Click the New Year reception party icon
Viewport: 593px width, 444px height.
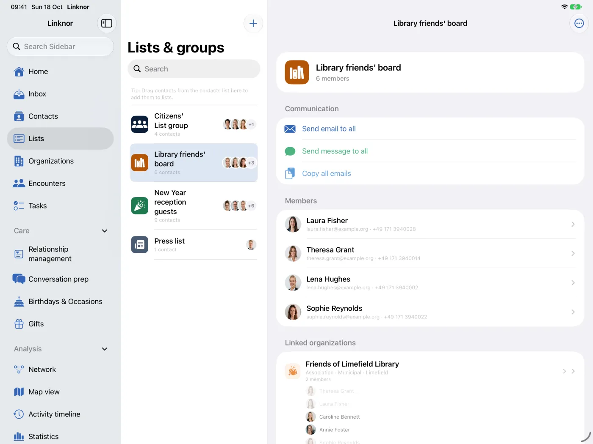(x=140, y=206)
